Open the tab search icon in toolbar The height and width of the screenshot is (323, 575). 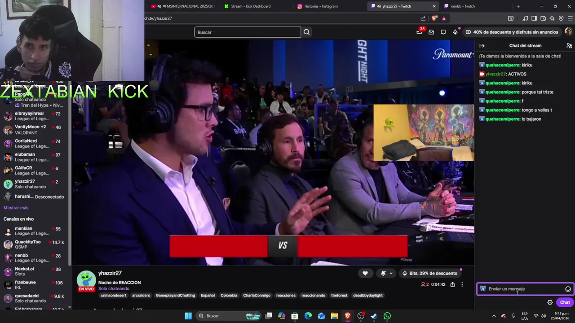[x=511, y=18]
